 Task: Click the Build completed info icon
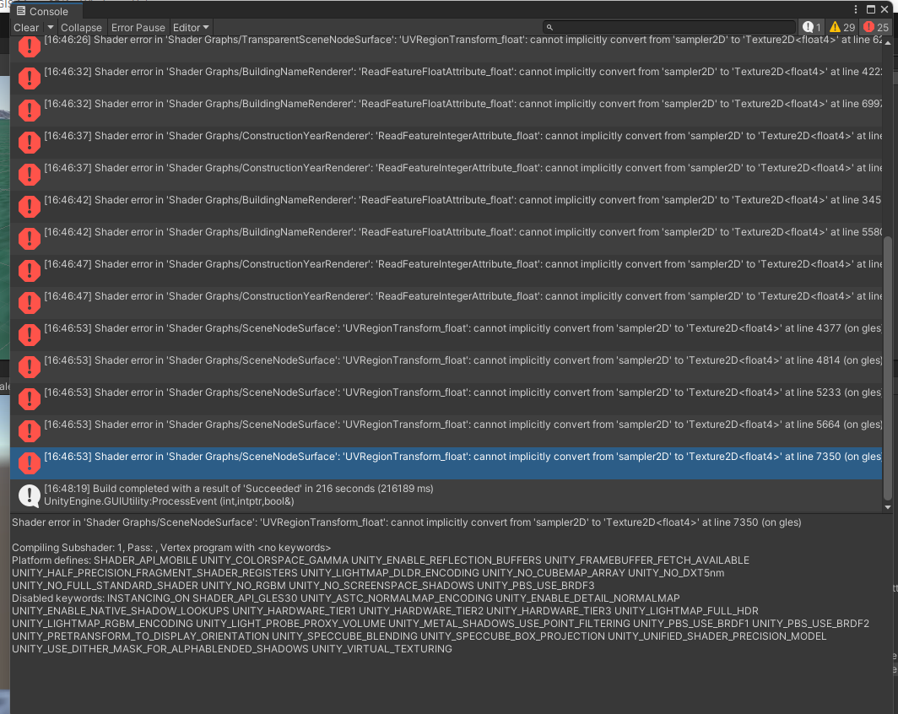(29, 494)
